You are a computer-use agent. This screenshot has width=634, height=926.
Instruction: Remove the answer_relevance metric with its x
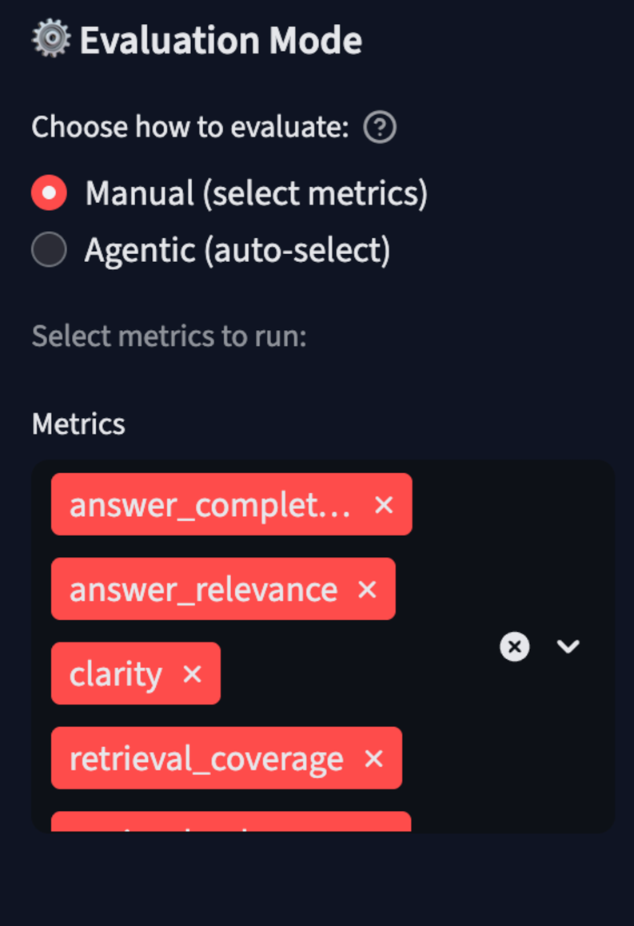(367, 590)
